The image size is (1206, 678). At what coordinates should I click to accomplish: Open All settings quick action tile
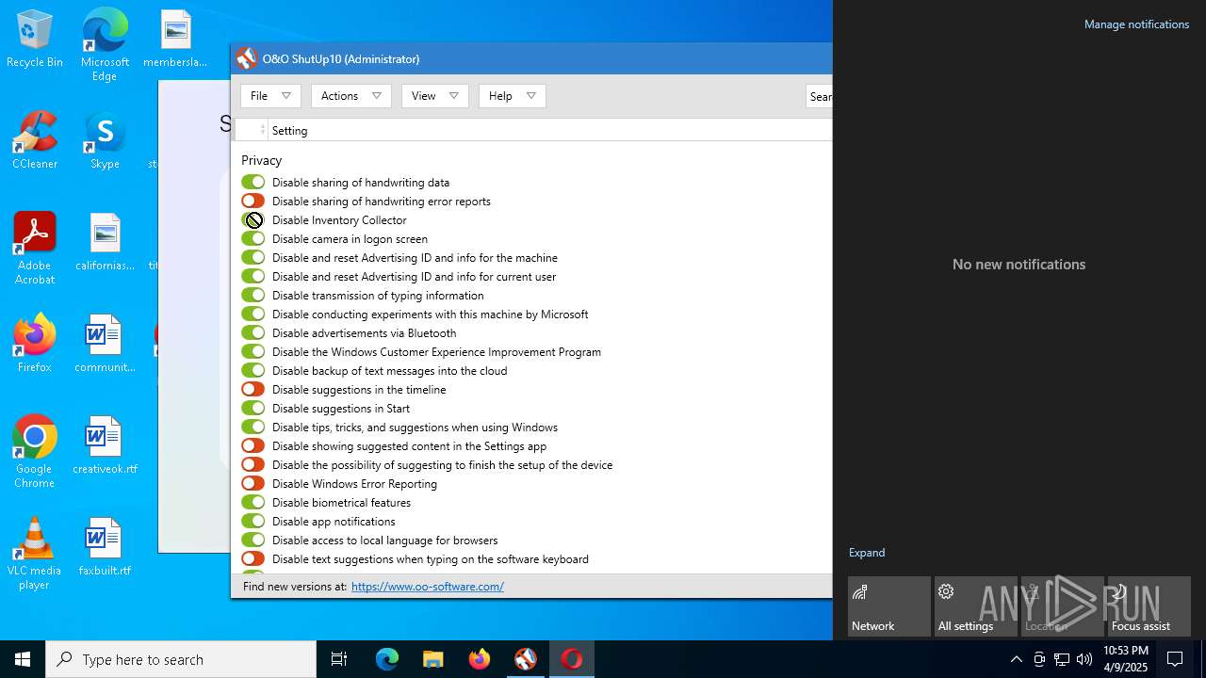point(976,606)
